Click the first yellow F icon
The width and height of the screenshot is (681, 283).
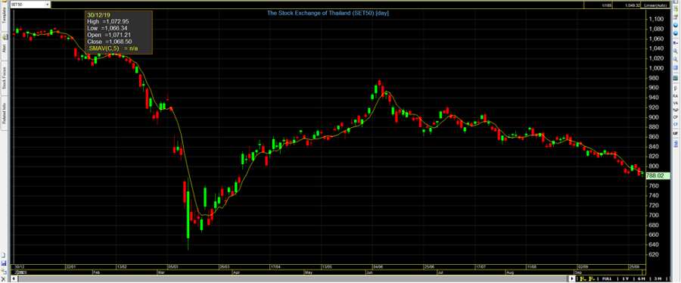click(583, 278)
